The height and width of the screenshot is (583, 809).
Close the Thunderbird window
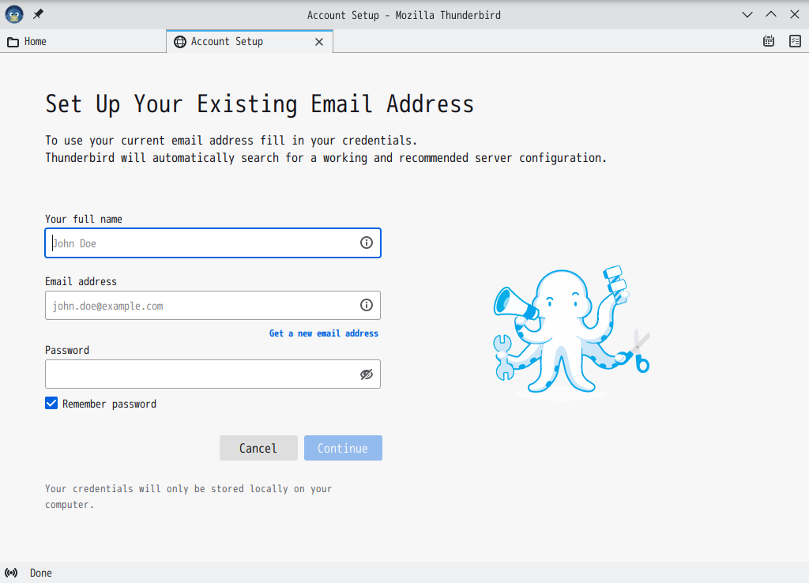[795, 14]
